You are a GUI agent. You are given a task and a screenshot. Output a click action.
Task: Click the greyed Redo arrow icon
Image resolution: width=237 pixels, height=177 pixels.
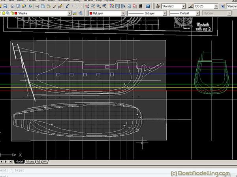click(x=77, y=6)
